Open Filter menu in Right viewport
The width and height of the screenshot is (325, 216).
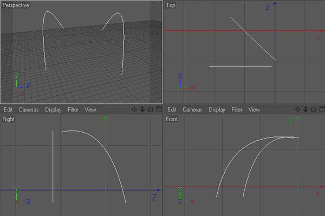point(73,109)
